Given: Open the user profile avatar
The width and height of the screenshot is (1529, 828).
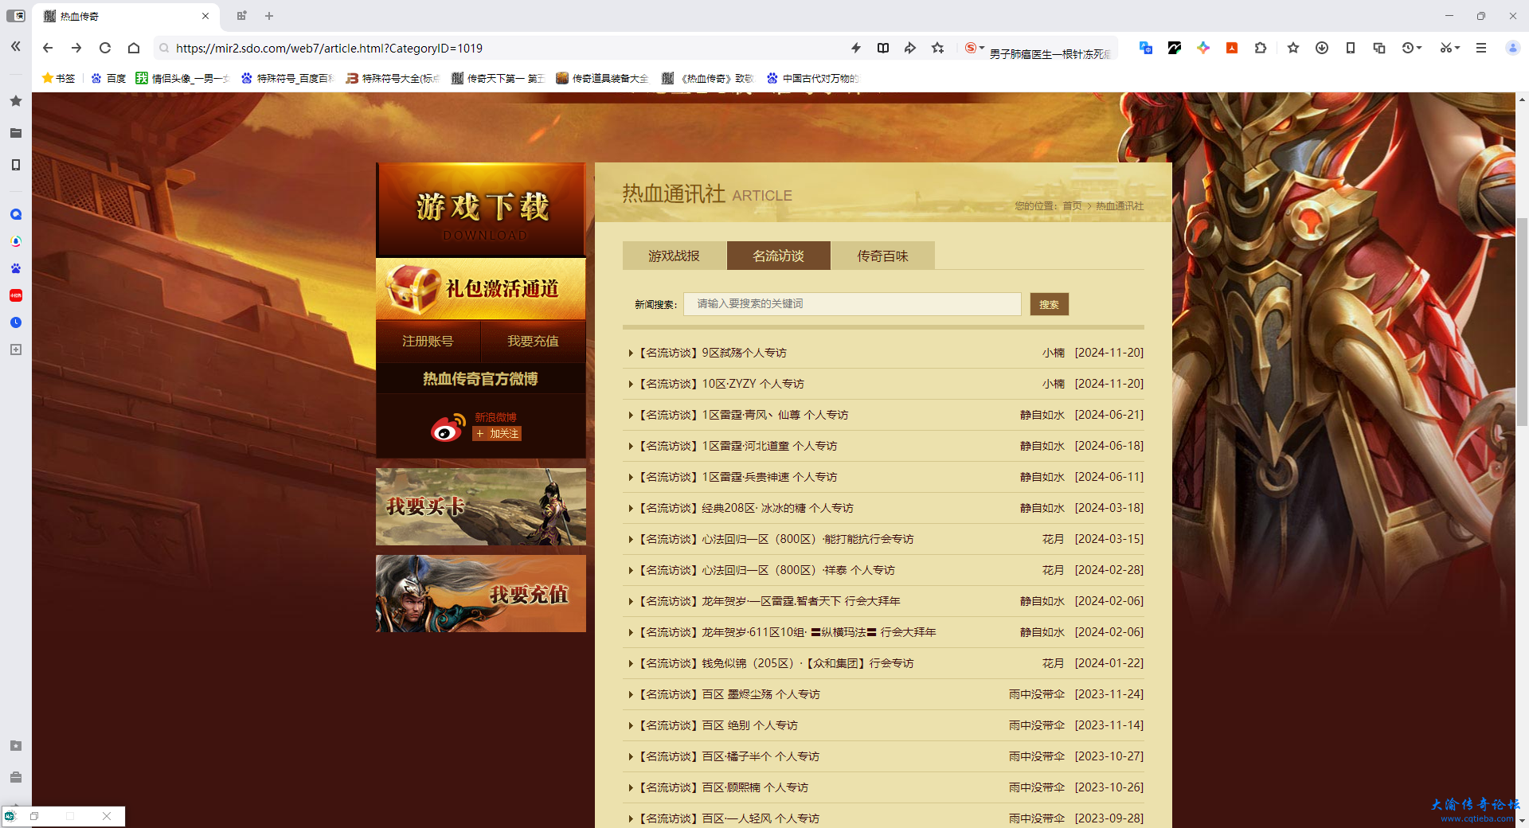Looking at the screenshot, I should tap(1512, 48).
